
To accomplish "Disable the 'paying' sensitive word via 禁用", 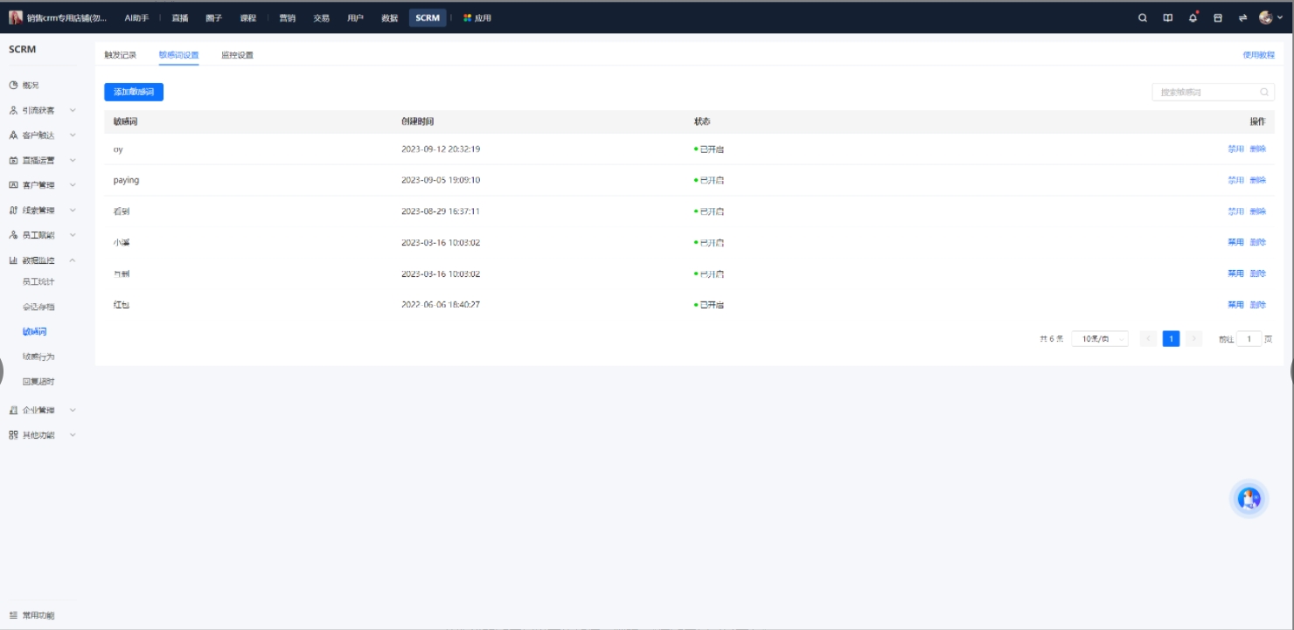I will pyautogui.click(x=1235, y=180).
